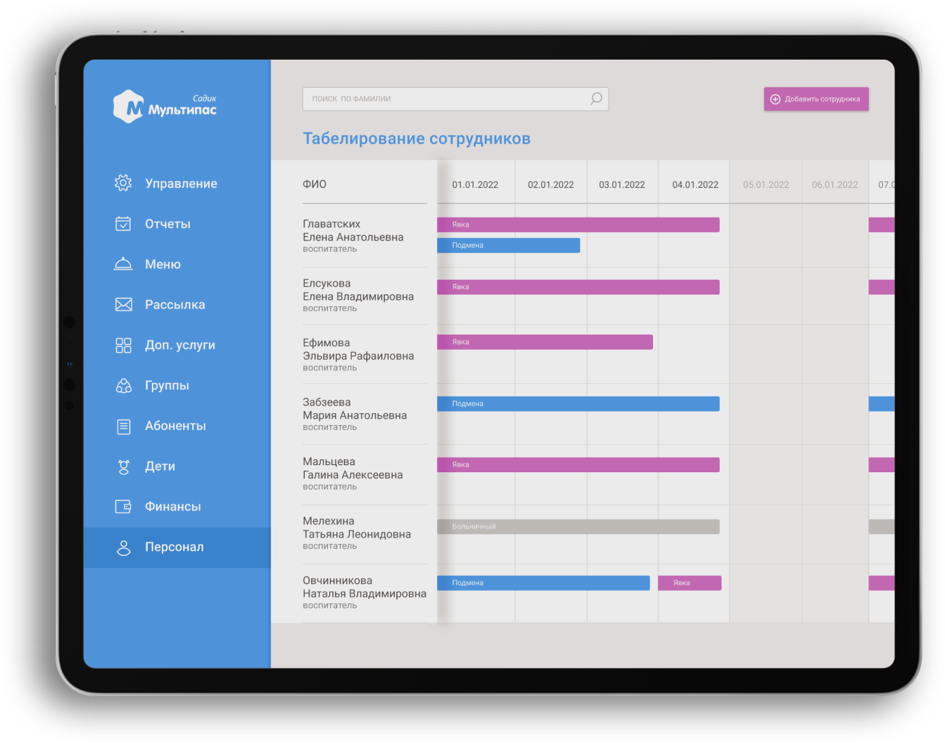
Task: Open employee Мелехина Татьяна Леонидовна
Action: 356,533
